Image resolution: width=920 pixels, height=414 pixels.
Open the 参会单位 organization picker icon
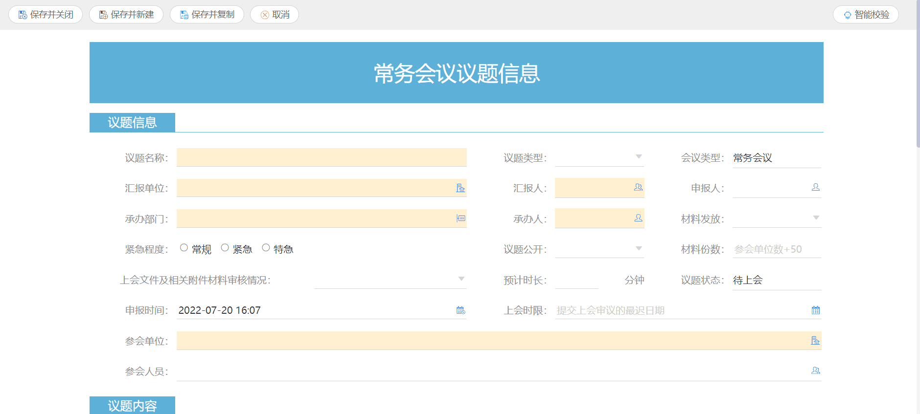point(815,341)
